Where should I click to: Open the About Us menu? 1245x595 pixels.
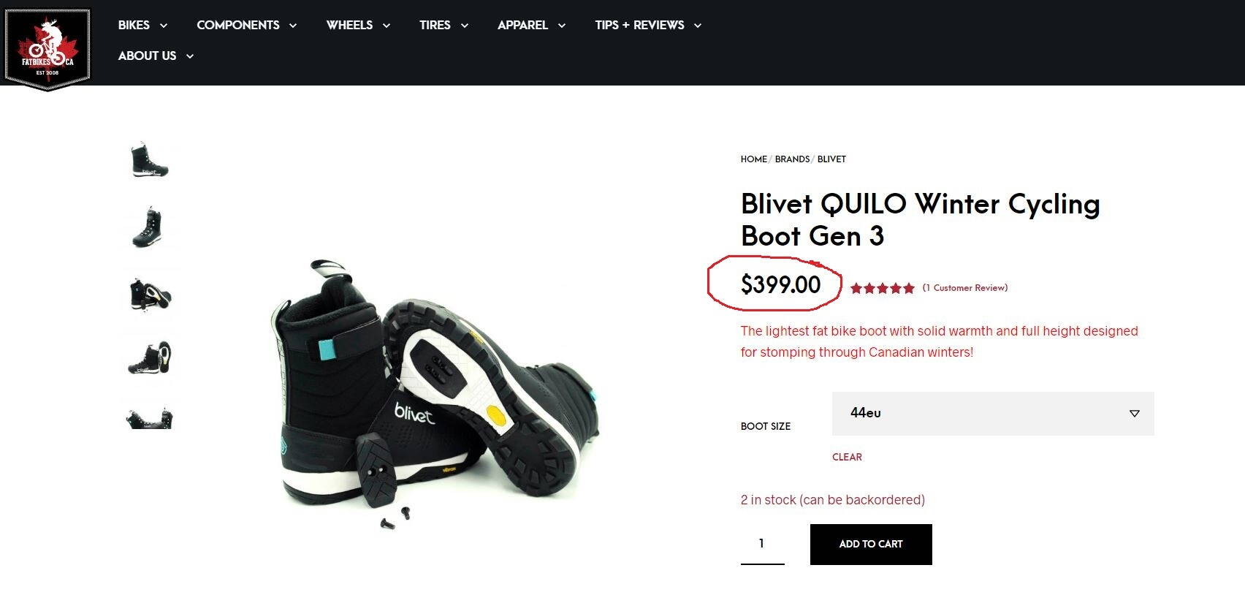147,56
